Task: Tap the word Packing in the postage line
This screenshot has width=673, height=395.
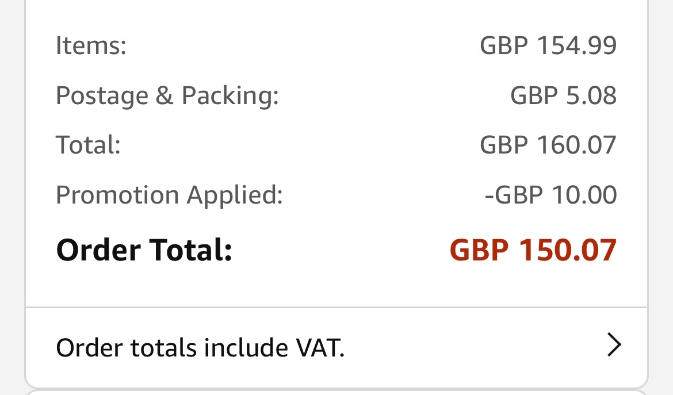Action: [x=230, y=95]
